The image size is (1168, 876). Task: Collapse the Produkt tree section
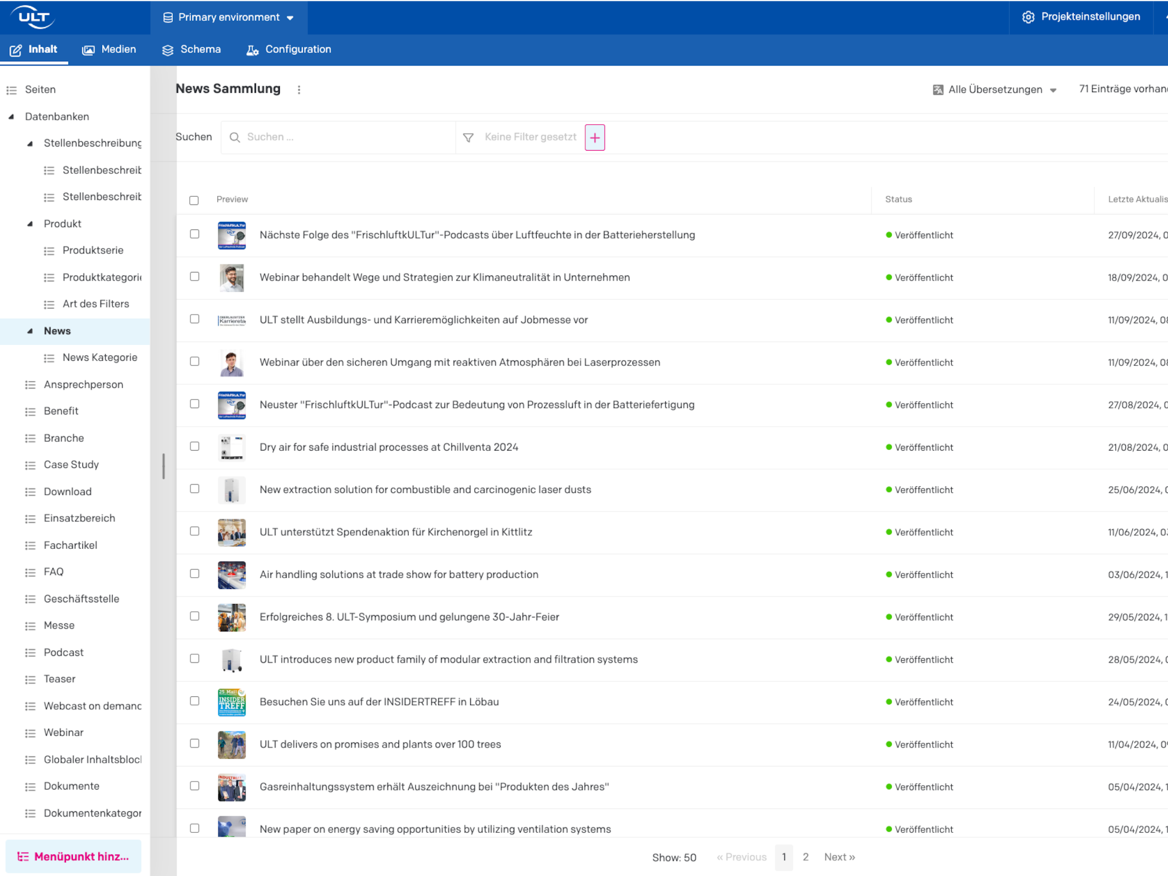pyautogui.click(x=30, y=224)
